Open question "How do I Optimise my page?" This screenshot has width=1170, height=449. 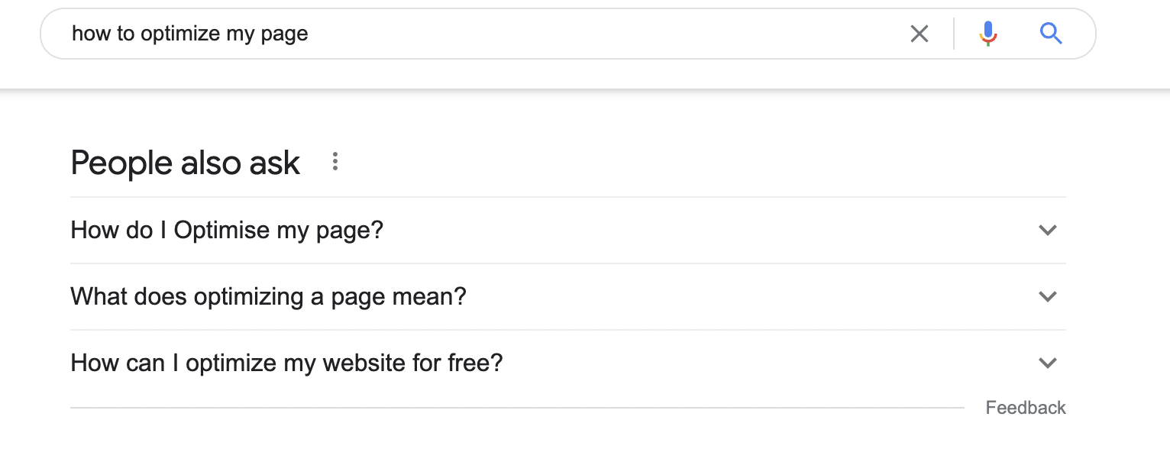pos(567,230)
